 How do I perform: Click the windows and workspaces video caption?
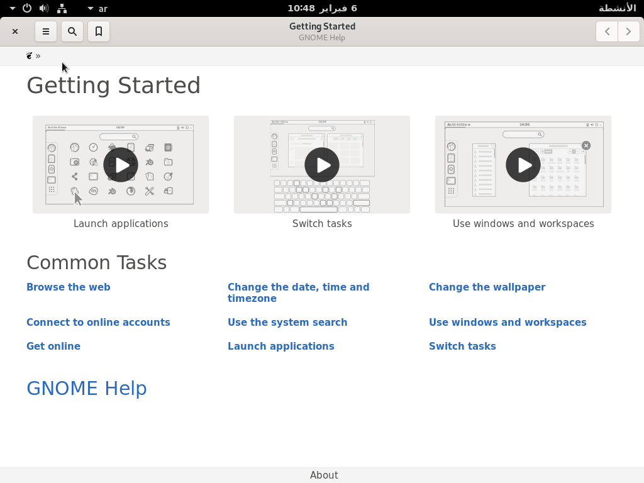(x=523, y=223)
